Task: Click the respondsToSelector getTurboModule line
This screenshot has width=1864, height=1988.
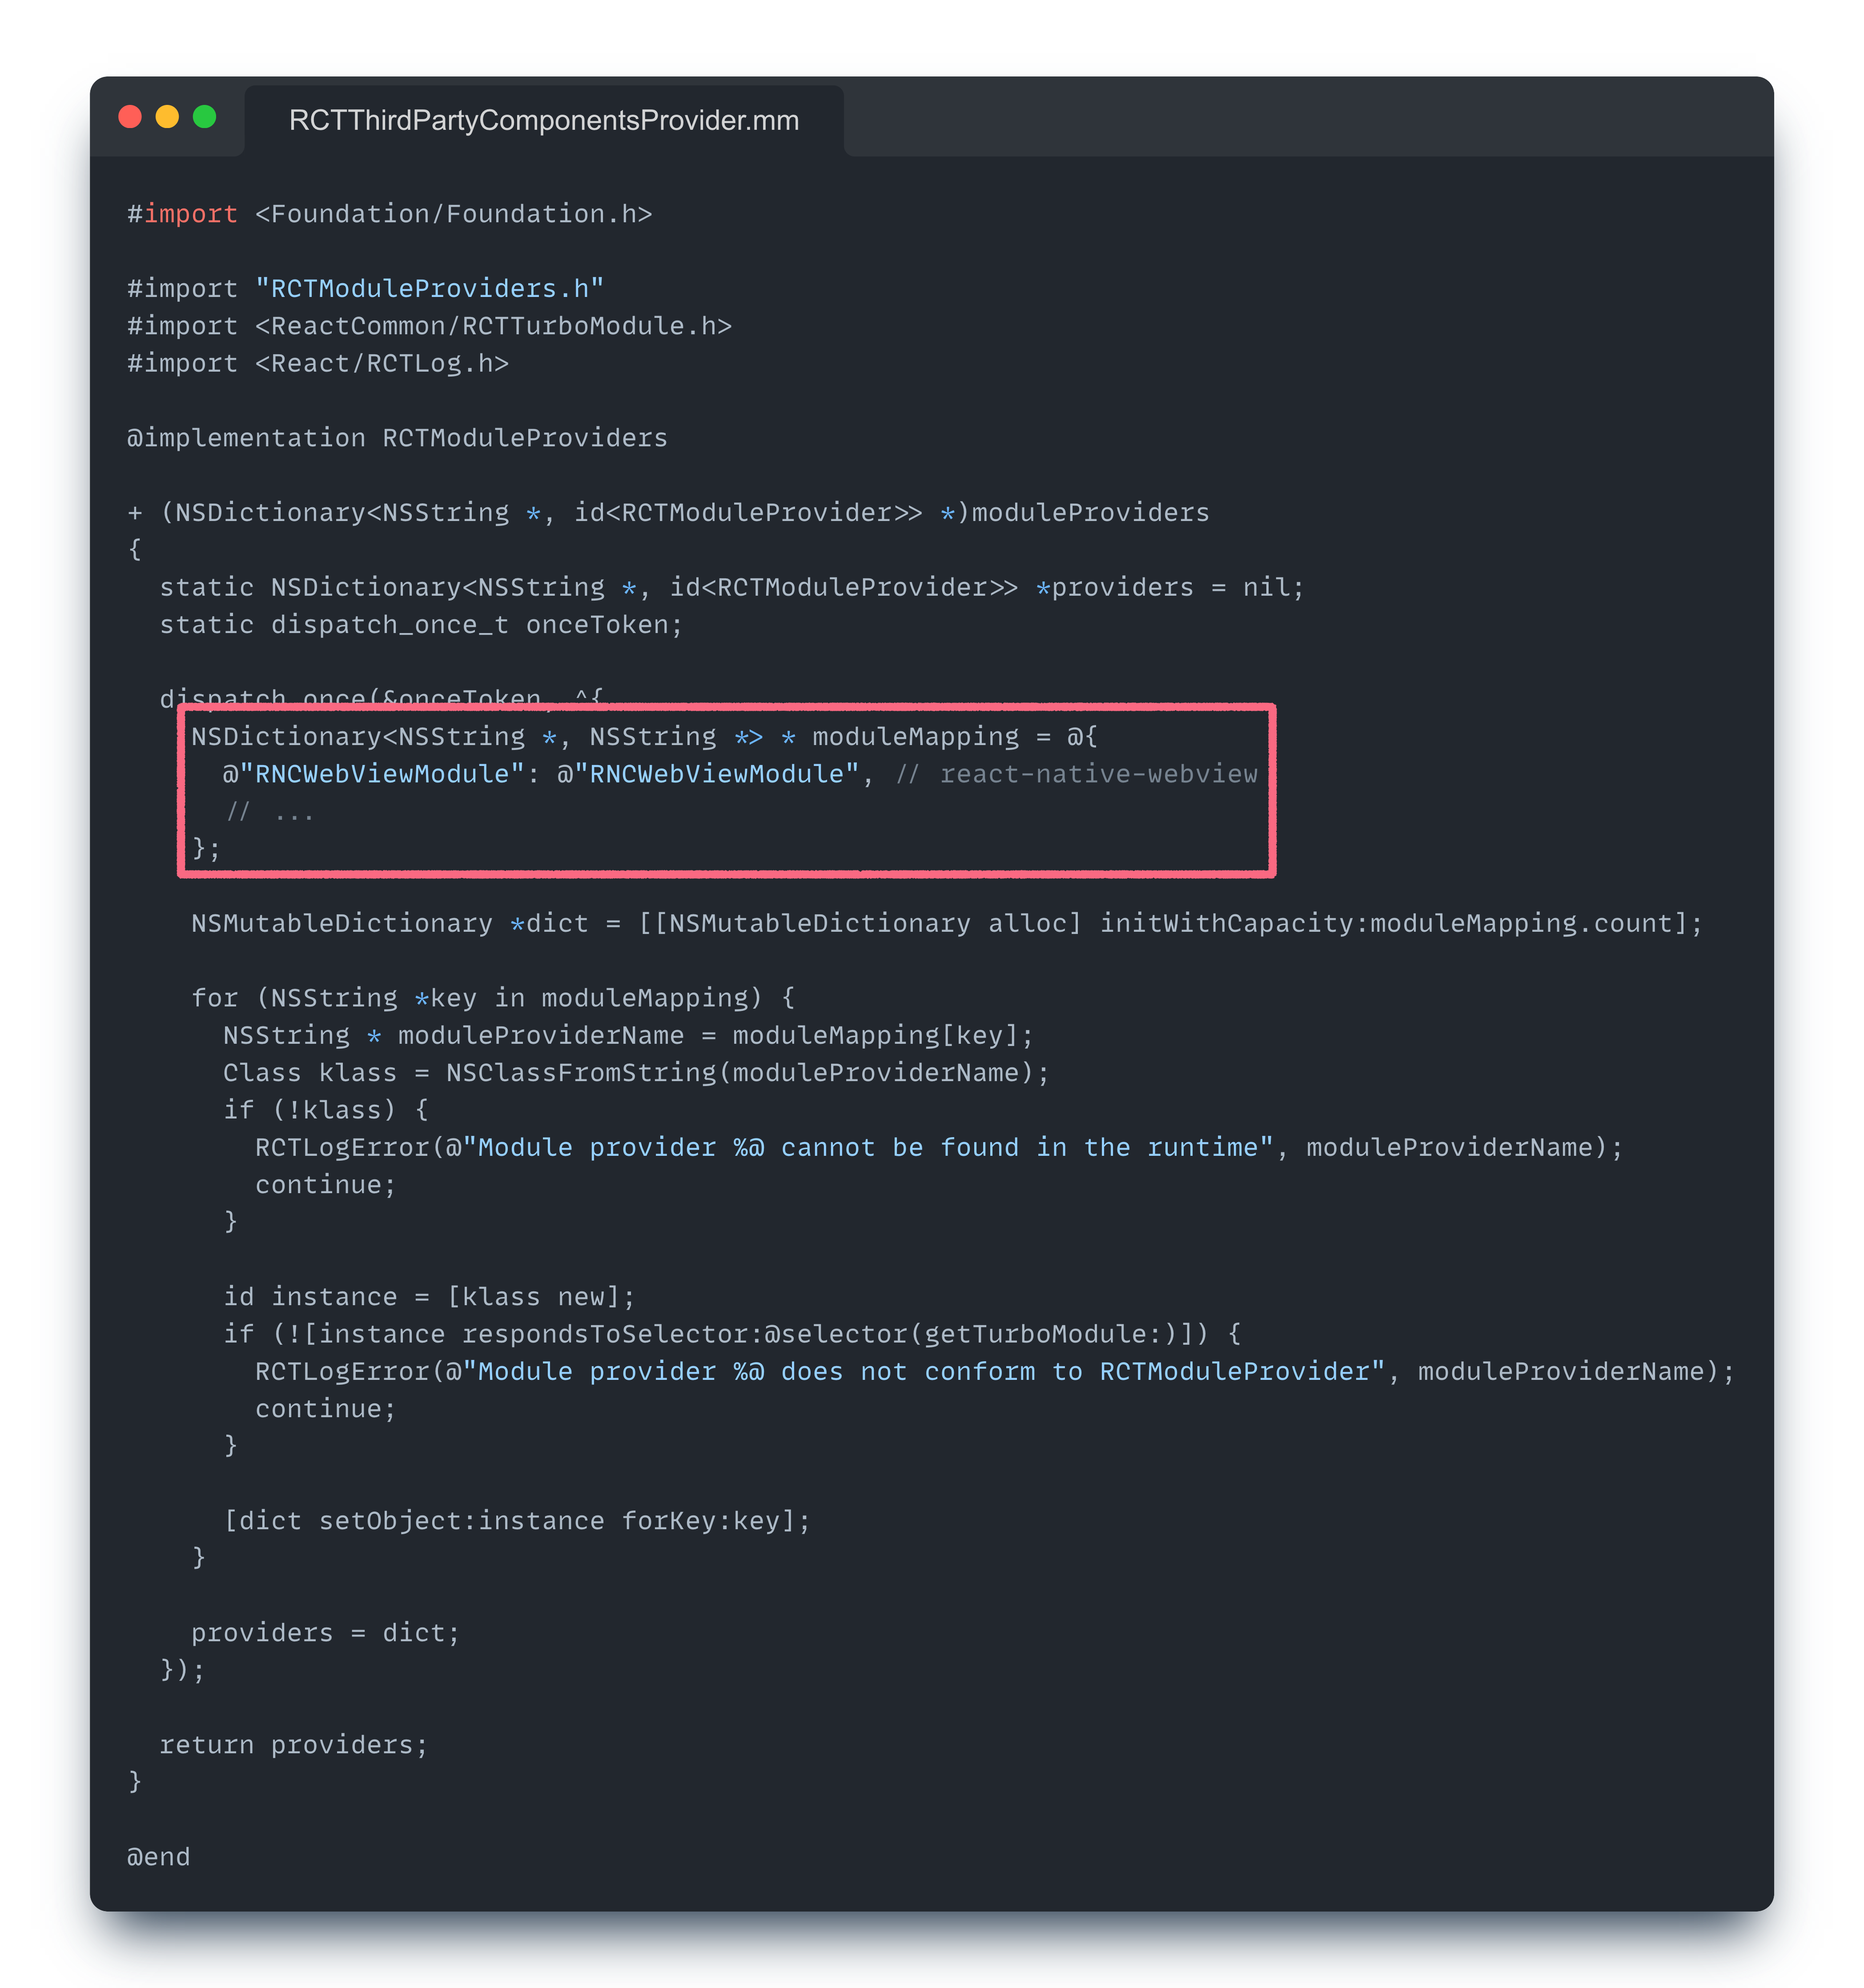Action: (x=732, y=1334)
